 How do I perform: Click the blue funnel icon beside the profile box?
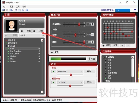(x=135, y=10)
